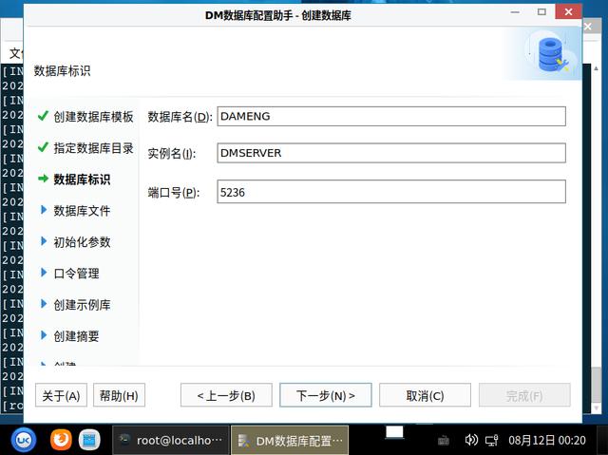The image size is (608, 455).
Task: Minimize the DM数据库配置助手 dialog
Action: tap(515, 12)
